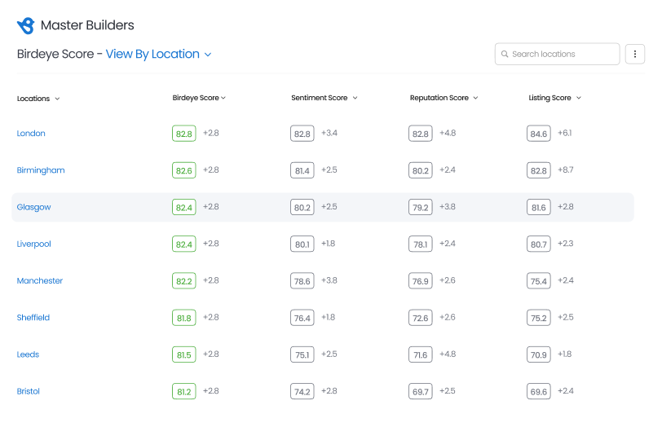Viewport: 662px width, 427px height.
Task: Click Manchester's Sentiment Score change +3.8
Action: click(329, 280)
